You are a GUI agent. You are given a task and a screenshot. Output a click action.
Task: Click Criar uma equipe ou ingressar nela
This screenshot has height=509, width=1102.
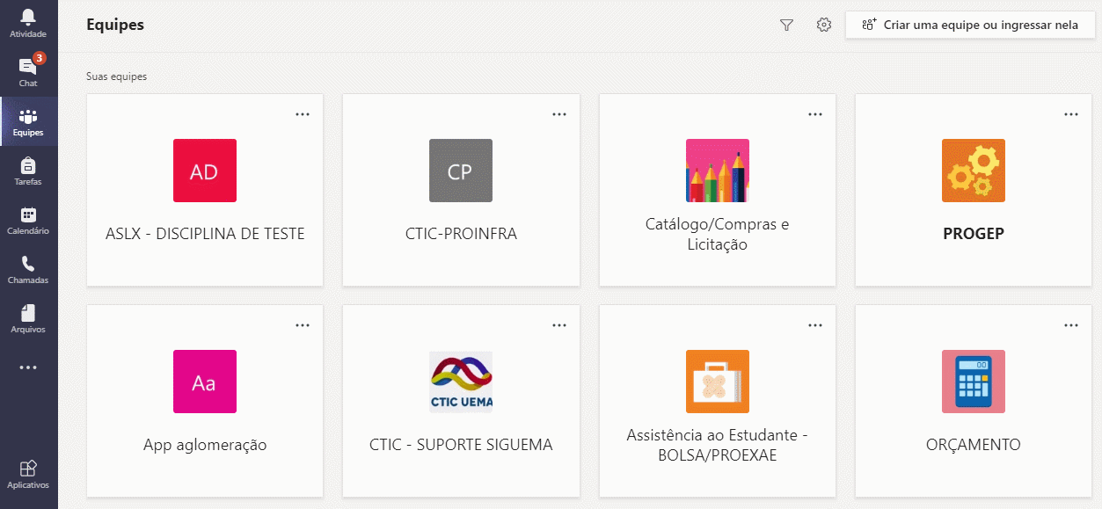tap(970, 25)
